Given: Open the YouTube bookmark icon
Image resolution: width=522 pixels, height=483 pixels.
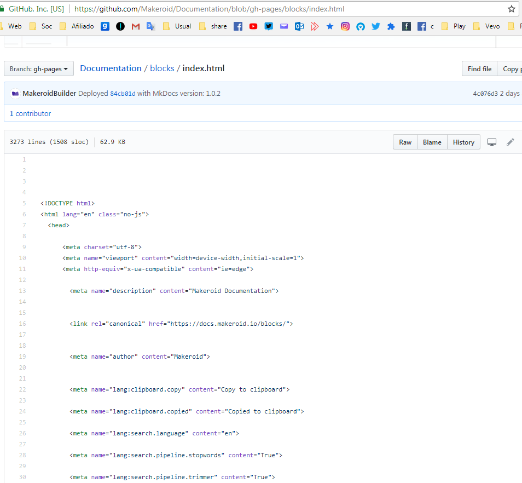Looking at the screenshot, I should 253,26.
